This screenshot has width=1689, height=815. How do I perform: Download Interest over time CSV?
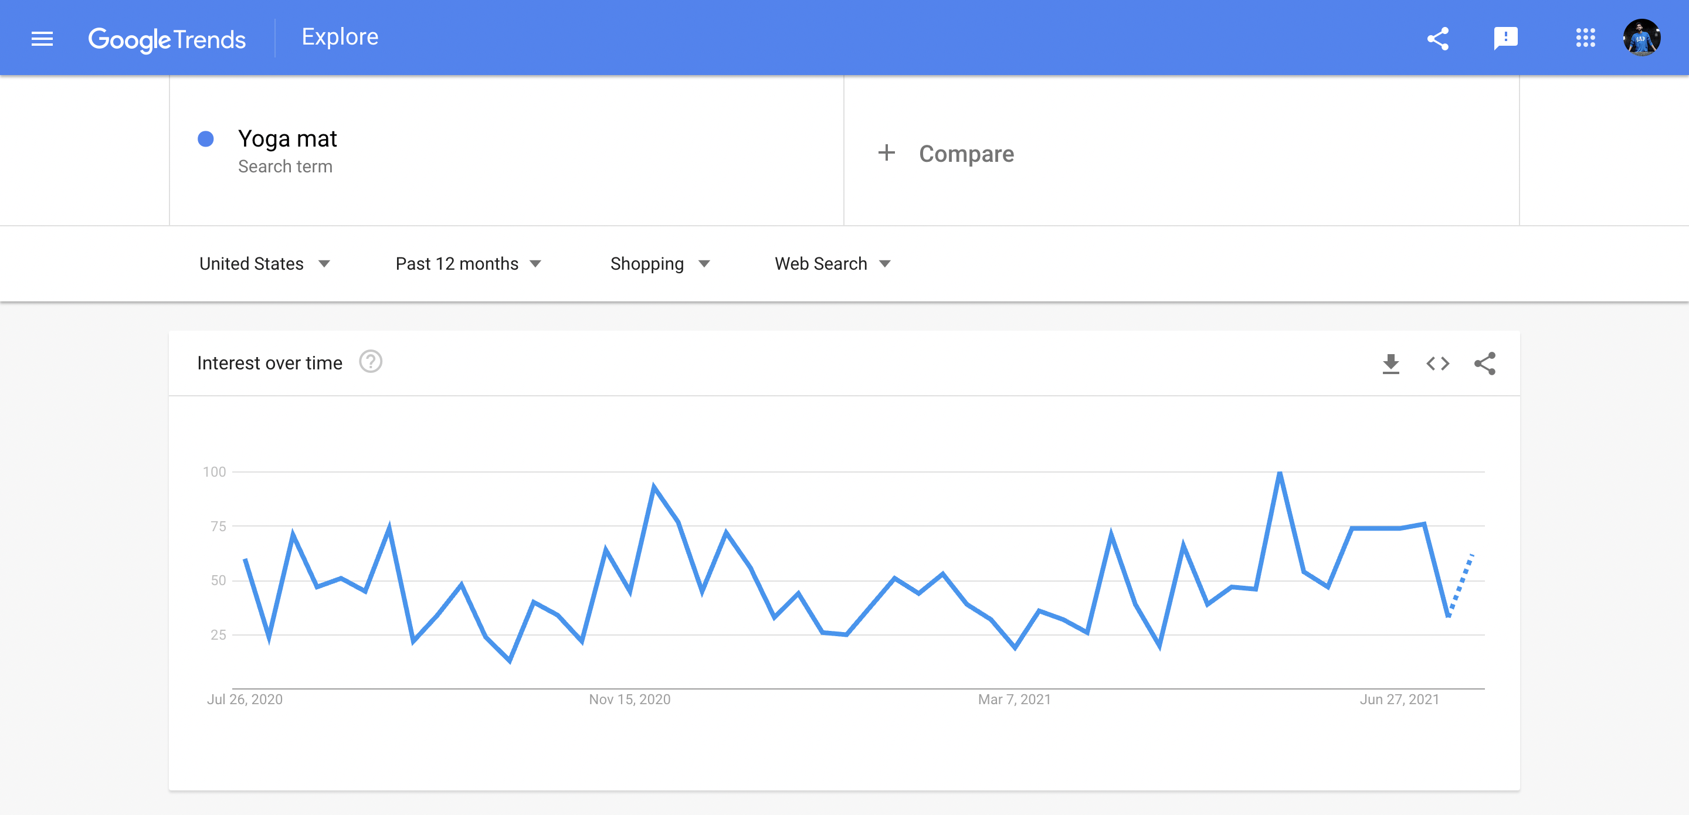pyautogui.click(x=1390, y=364)
